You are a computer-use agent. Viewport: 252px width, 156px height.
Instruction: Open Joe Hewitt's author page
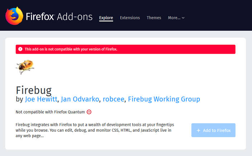tap(41, 99)
